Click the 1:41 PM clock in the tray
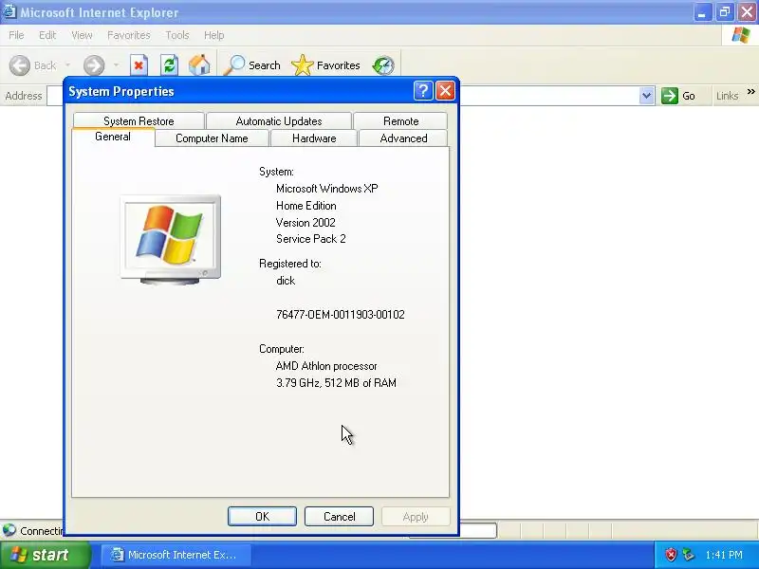Image resolution: width=759 pixels, height=569 pixels. pyautogui.click(x=724, y=555)
